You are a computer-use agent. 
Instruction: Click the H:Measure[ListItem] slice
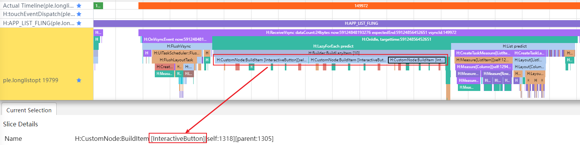pos(483,60)
